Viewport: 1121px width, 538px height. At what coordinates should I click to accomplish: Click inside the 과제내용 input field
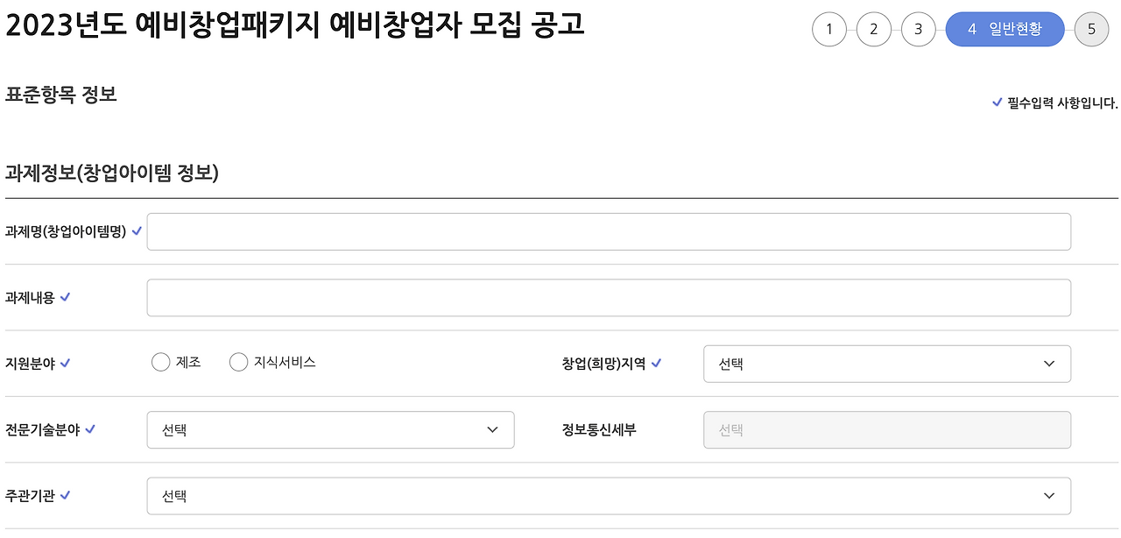point(609,297)
